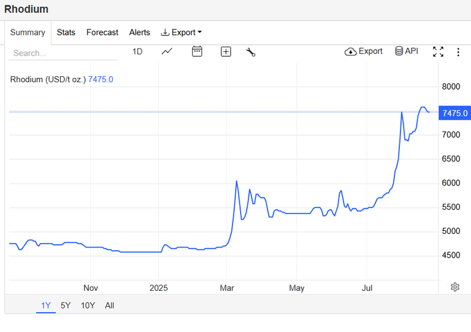Open the Forecast tab
The image size is (471, 332).
pos(102,32)
